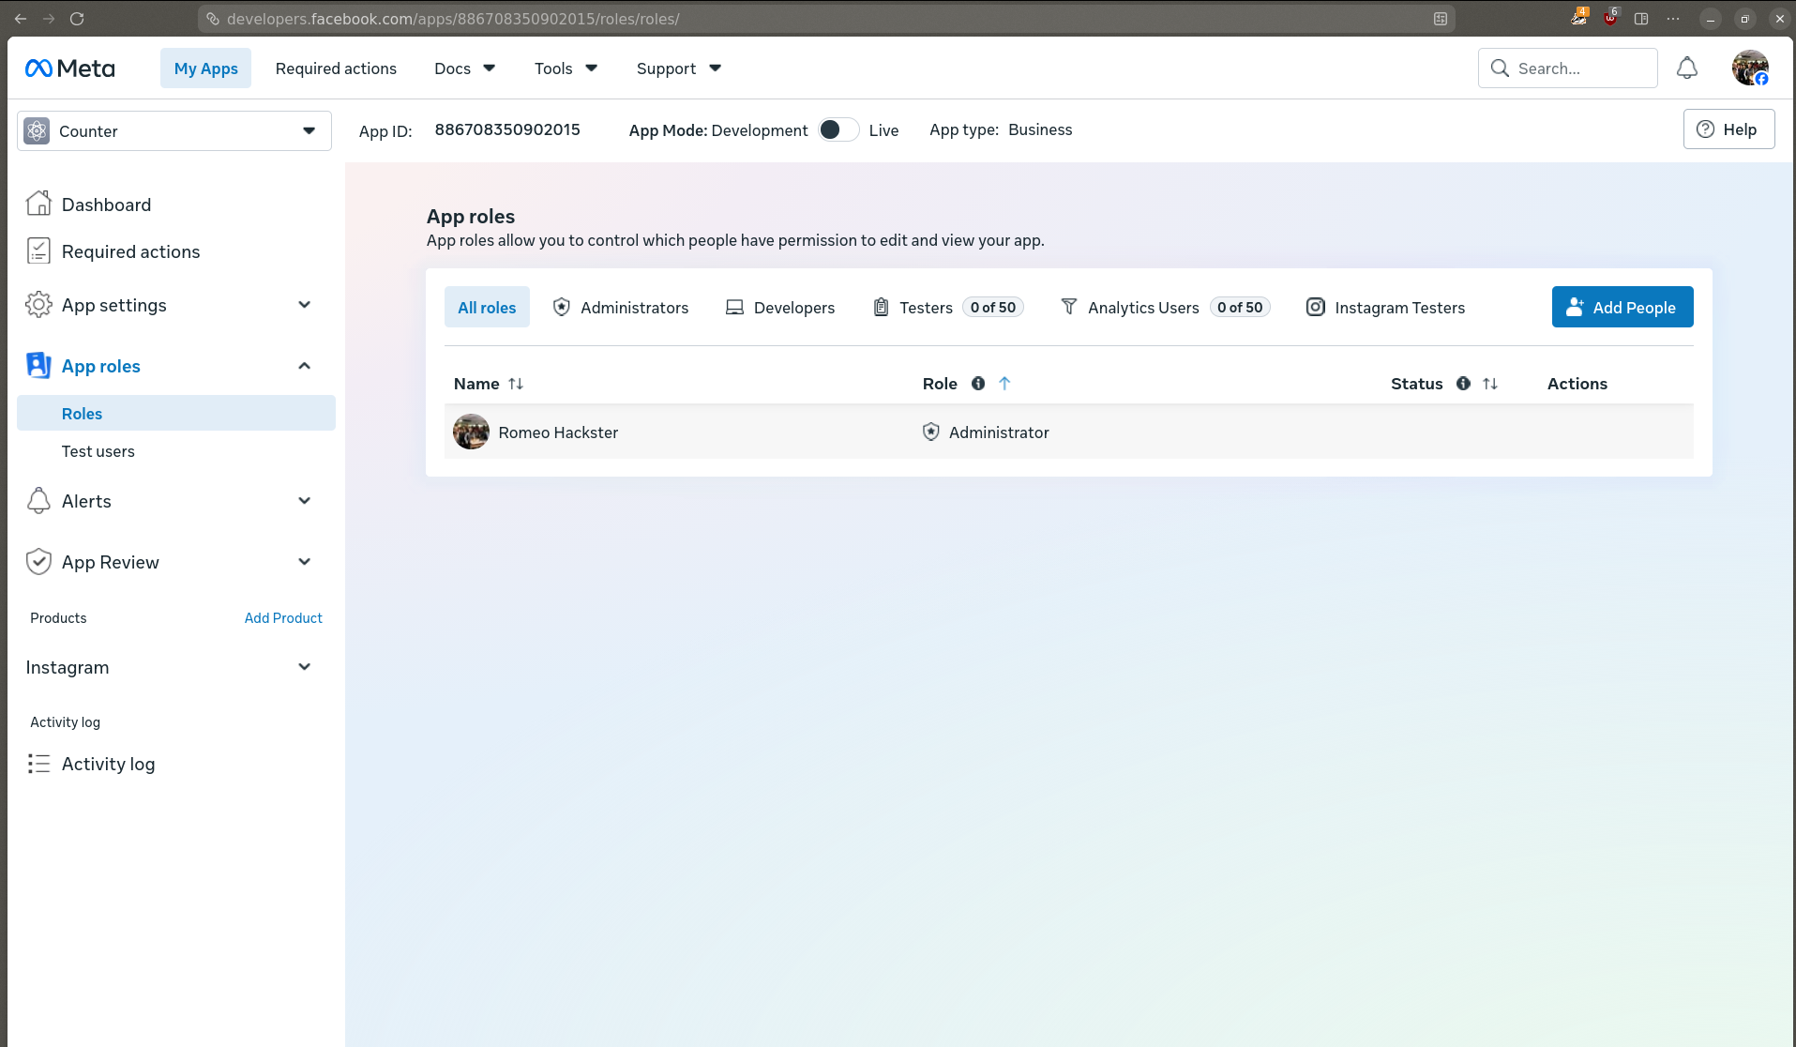Open the browser reader view icon
The height and width of the screenshot is (1047, 1796).
click(x=1441, y=19)
